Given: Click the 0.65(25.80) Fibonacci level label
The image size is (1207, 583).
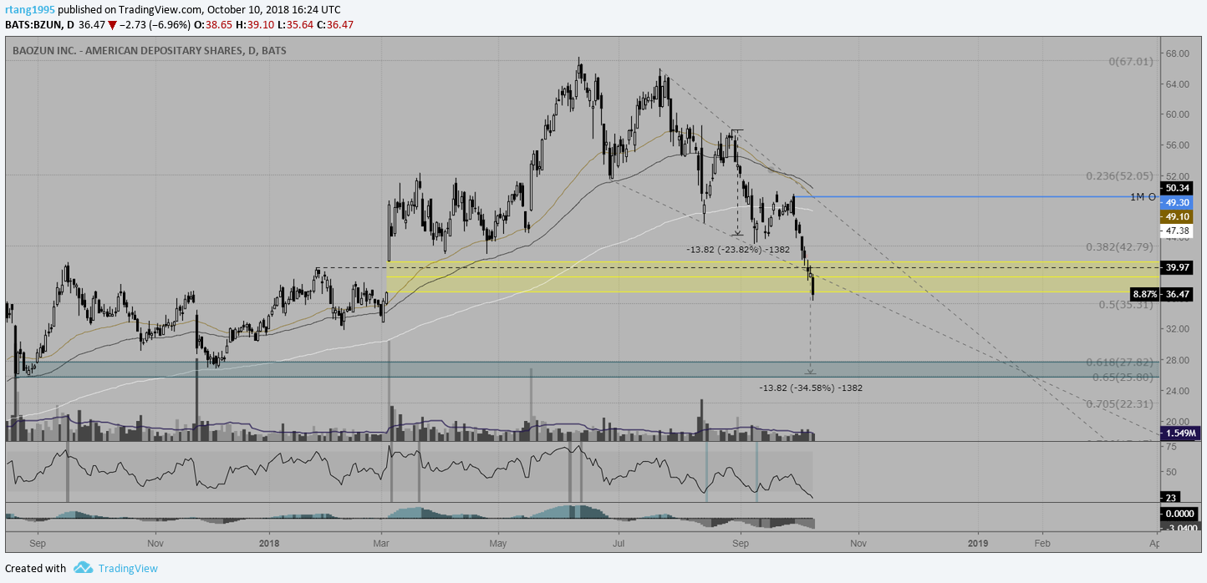Looking at the screenshot, I should click(1123, 378).
